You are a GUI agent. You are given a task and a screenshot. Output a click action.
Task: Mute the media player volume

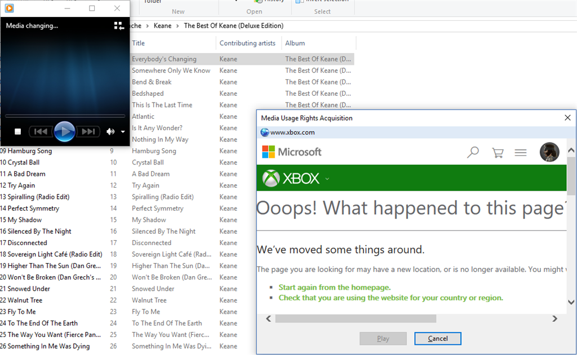click(x=110, y=131)
